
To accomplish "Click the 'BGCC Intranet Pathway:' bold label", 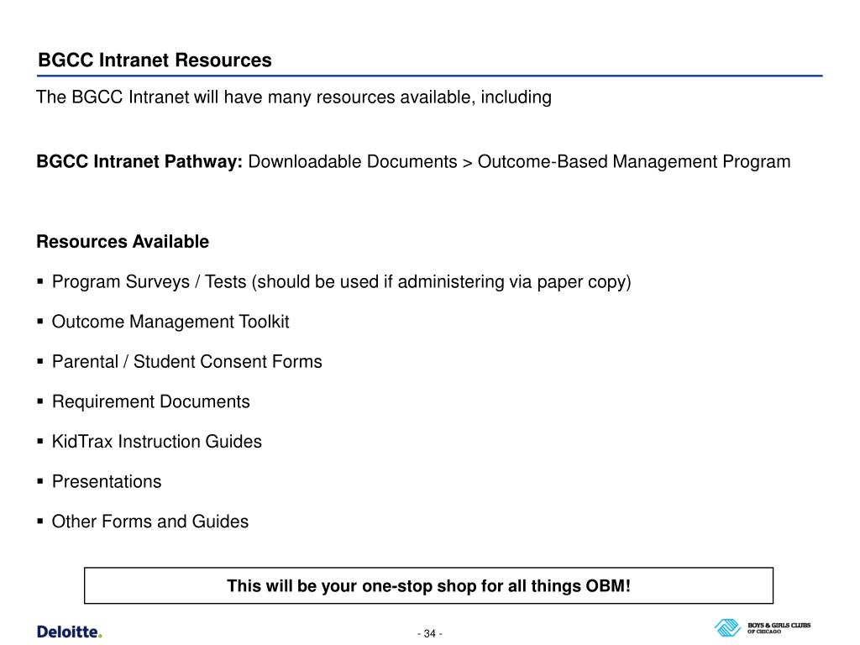I will 139,162.
